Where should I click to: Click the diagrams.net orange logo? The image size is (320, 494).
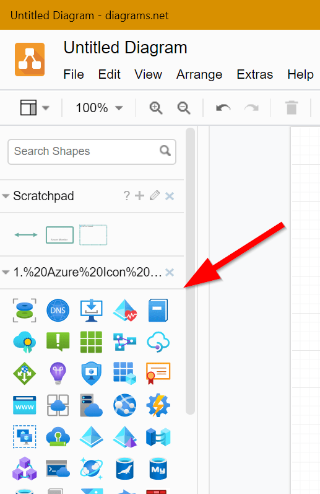pyautogui.click(x=30, y=60)
